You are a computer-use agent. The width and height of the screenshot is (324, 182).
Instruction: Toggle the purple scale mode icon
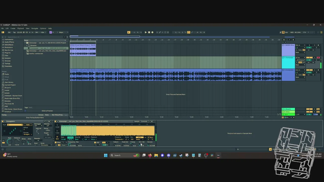50,32
